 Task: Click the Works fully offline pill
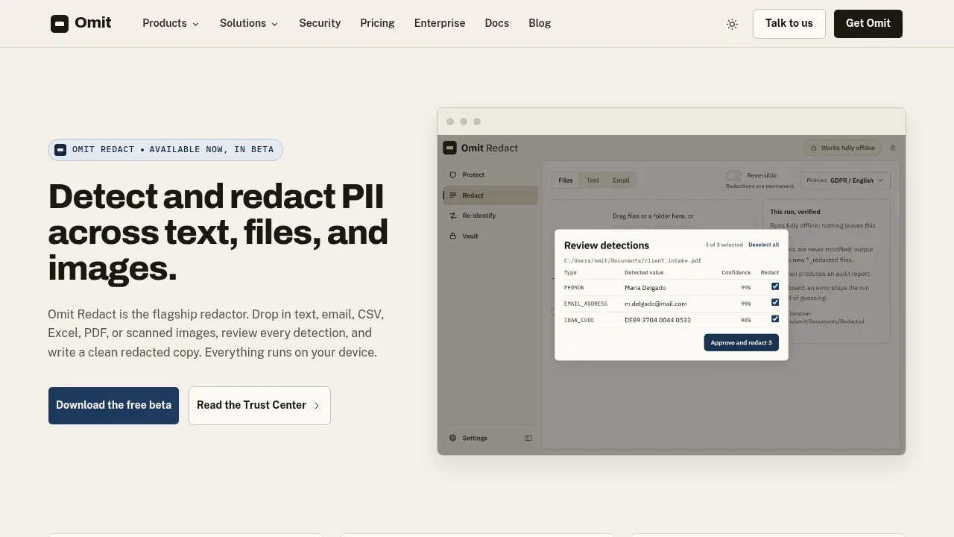[x=842, y=148]
